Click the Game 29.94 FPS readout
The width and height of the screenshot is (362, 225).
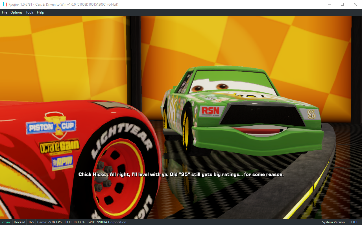[49, 222]
